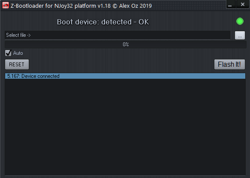Click the empty area of the log list

[x=125, y=127]
